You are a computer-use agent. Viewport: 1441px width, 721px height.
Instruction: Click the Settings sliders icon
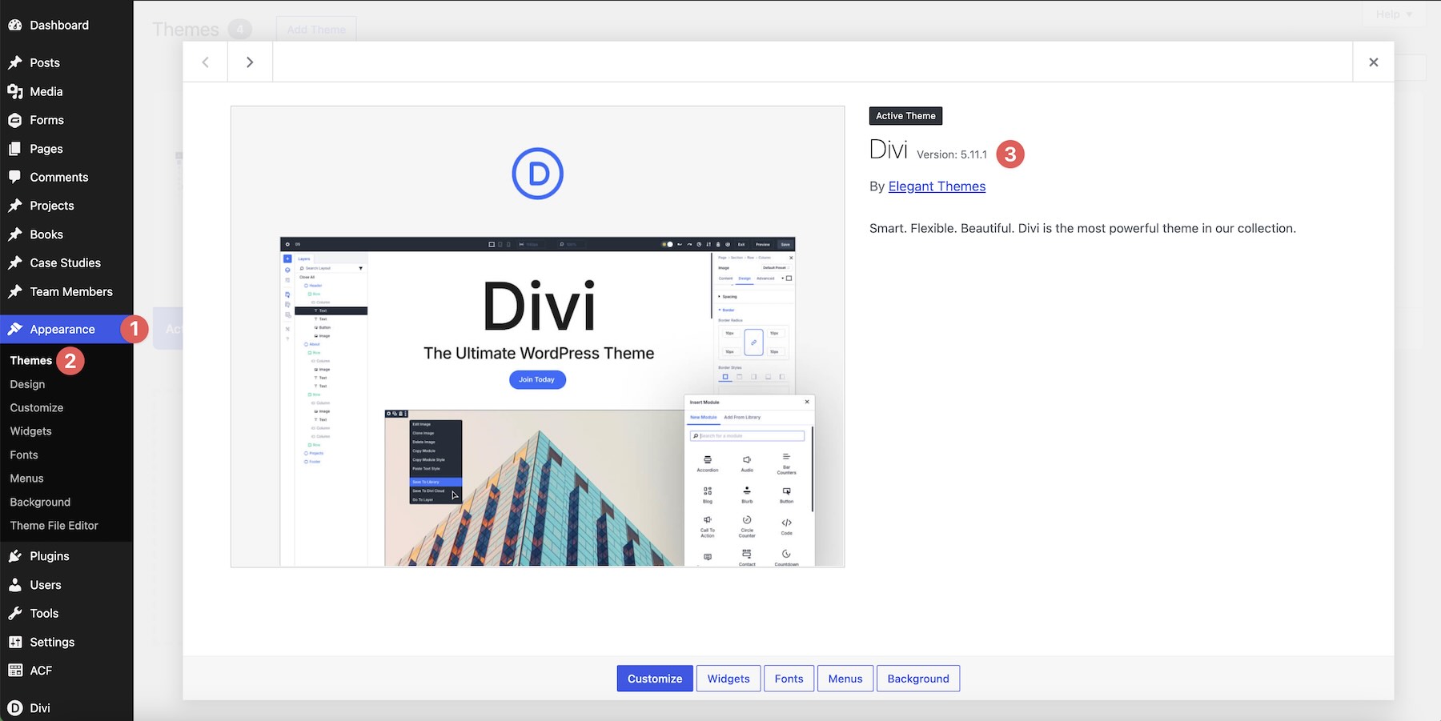coord(14,642)
